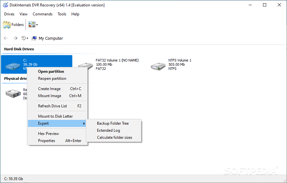Click the Folders toolbar icon
The width and height of the screenshot is (287, 183).
coord(7,25)
